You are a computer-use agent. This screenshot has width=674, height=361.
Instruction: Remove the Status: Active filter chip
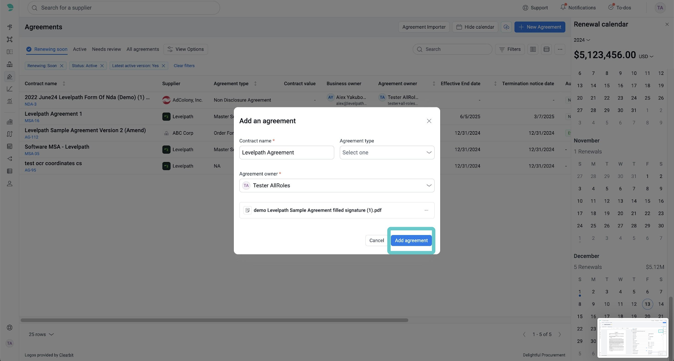click(102, 66)
